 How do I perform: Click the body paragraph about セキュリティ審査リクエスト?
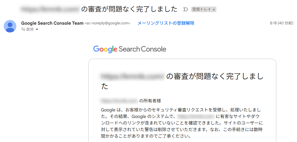pyautogui.click(x=182, y=123)
